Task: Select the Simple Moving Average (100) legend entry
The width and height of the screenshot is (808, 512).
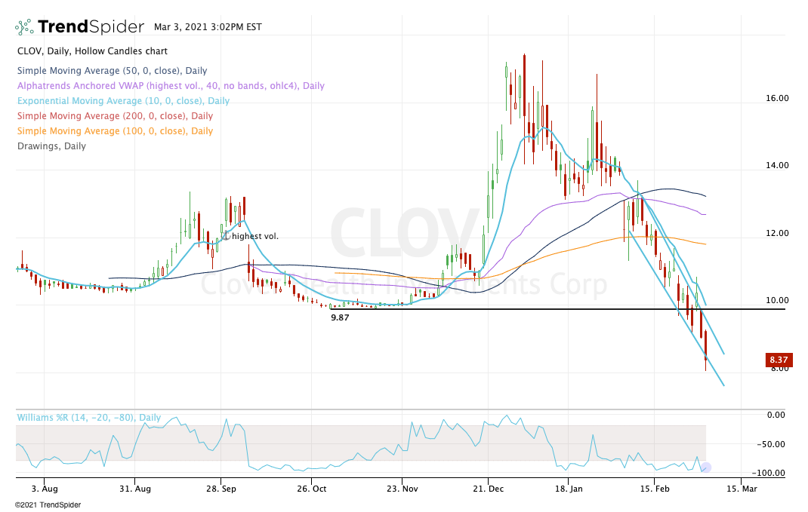Action: [115, 130]
